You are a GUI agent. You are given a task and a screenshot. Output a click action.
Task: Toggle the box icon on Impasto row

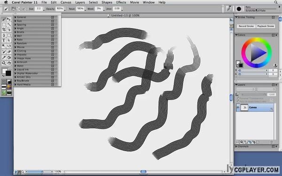tap(53, 54)
